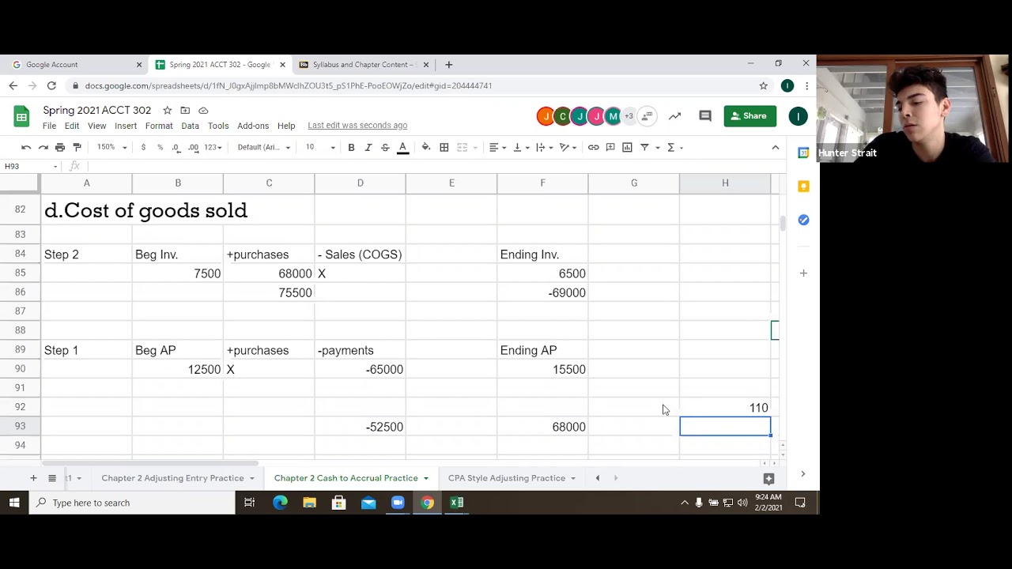The height and width of the screenshot is (569, 1012).
Task: Star the Spring 2021 ACCT 302 document
Action: pos(167,110)
